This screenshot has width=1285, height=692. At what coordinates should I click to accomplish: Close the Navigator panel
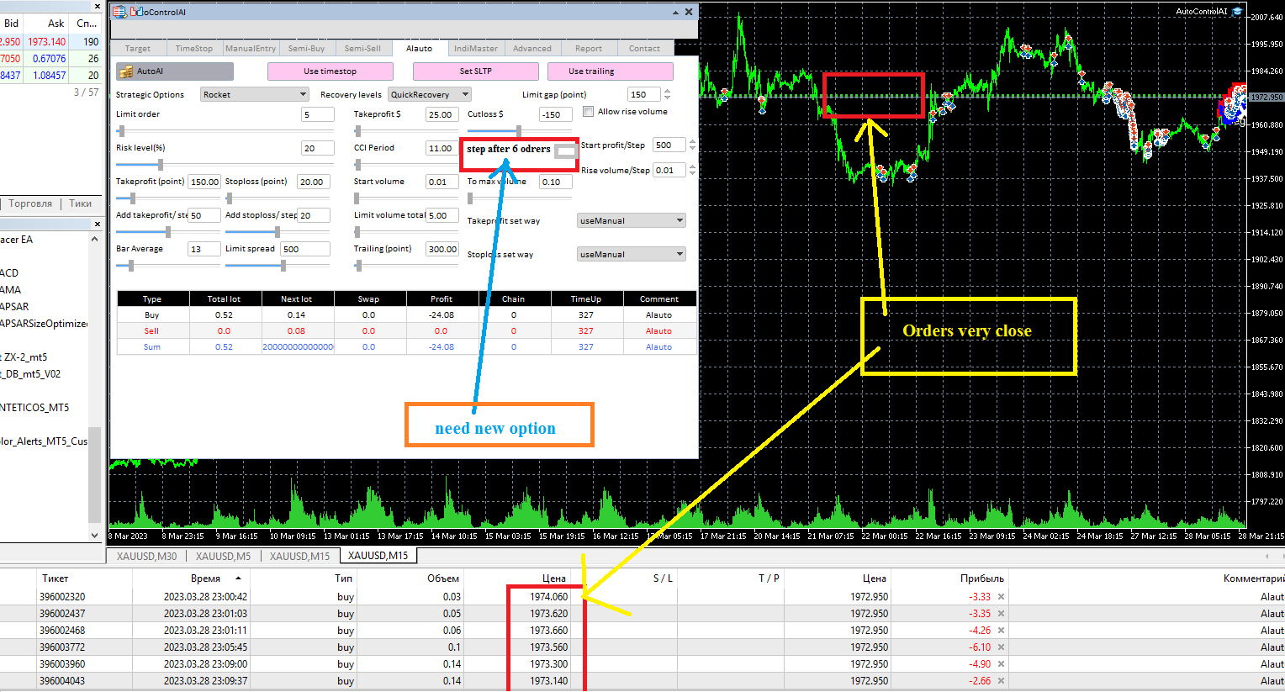97,225
